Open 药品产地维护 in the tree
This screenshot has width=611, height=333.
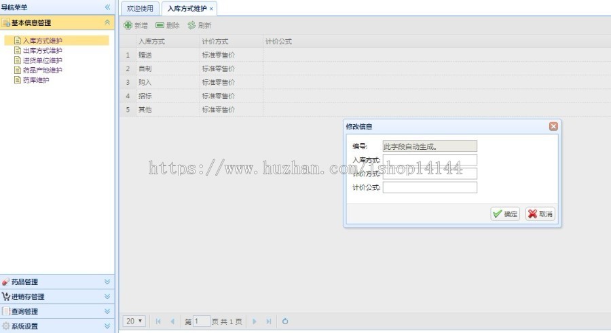43,70
